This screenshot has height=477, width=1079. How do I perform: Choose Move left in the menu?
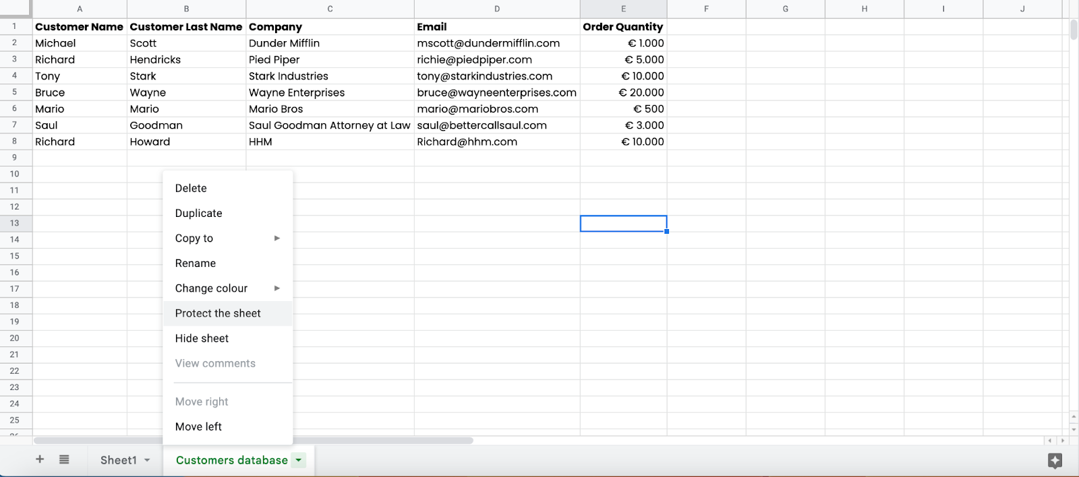[x=228, y=426]
